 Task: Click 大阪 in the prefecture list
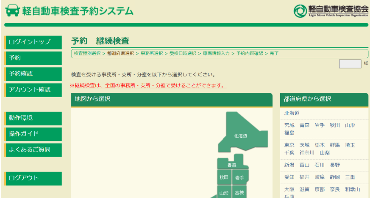pos(289,189)
